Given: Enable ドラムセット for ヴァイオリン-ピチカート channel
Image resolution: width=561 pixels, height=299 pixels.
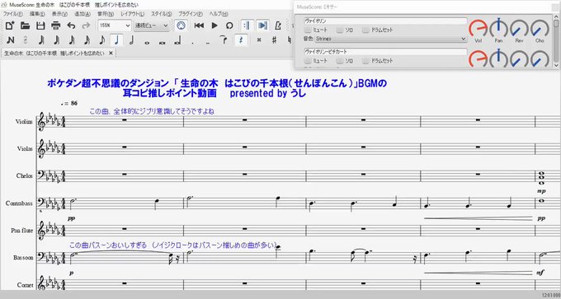Looking at the screenshot, I should 377,61.
